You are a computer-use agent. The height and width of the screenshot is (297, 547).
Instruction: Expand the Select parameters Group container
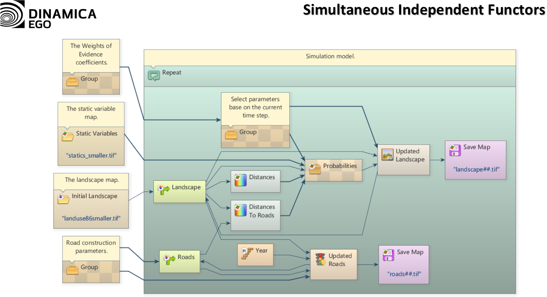click(231, 134)
